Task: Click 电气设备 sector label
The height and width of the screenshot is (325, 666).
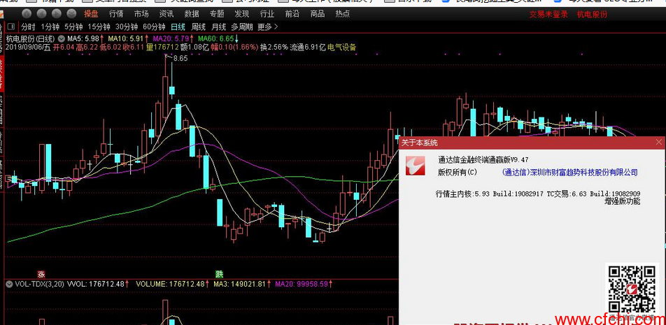Action: (342, 47)
